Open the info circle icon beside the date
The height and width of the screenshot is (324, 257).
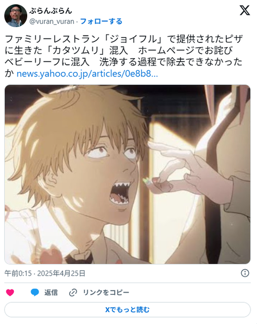(245, 273)
